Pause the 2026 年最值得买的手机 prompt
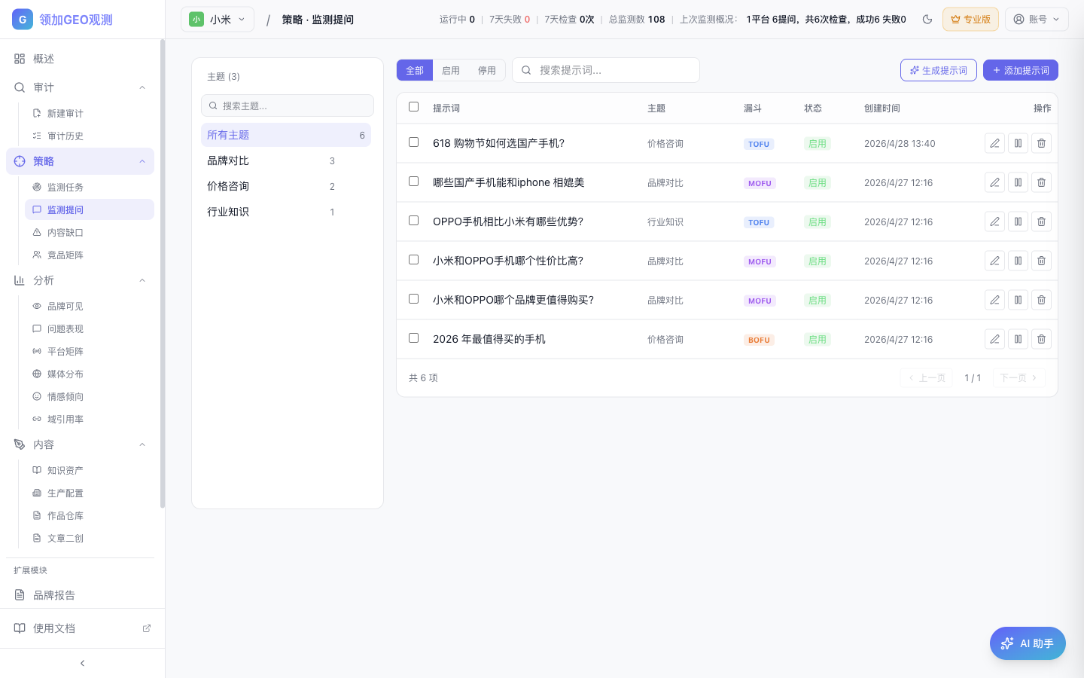Screen dimensions: 1084x678 pyautogui.click(x=1018, y=339)
